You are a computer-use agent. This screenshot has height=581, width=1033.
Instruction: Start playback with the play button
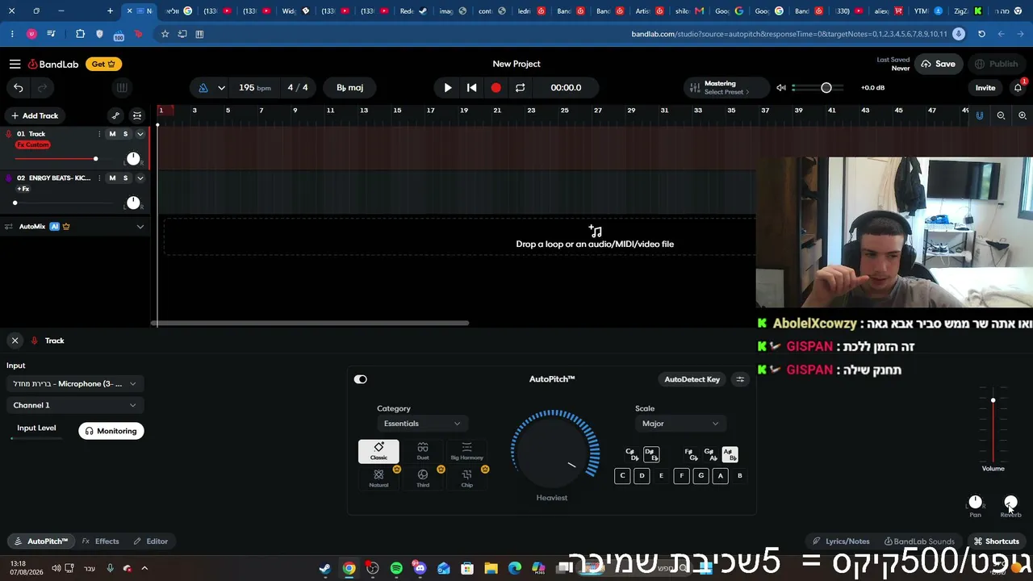[448, 88]
